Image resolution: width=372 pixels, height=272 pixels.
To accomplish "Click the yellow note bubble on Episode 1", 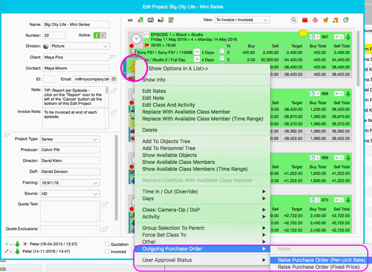I will click(303, 33).
